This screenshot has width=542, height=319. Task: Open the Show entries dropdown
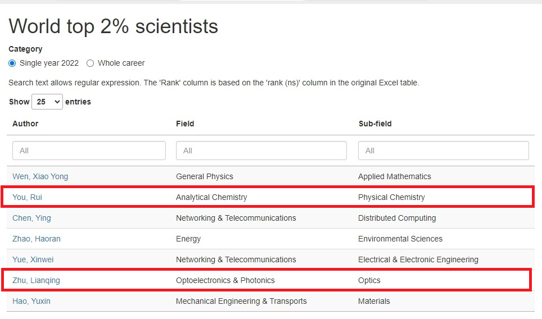coord(47,102)
